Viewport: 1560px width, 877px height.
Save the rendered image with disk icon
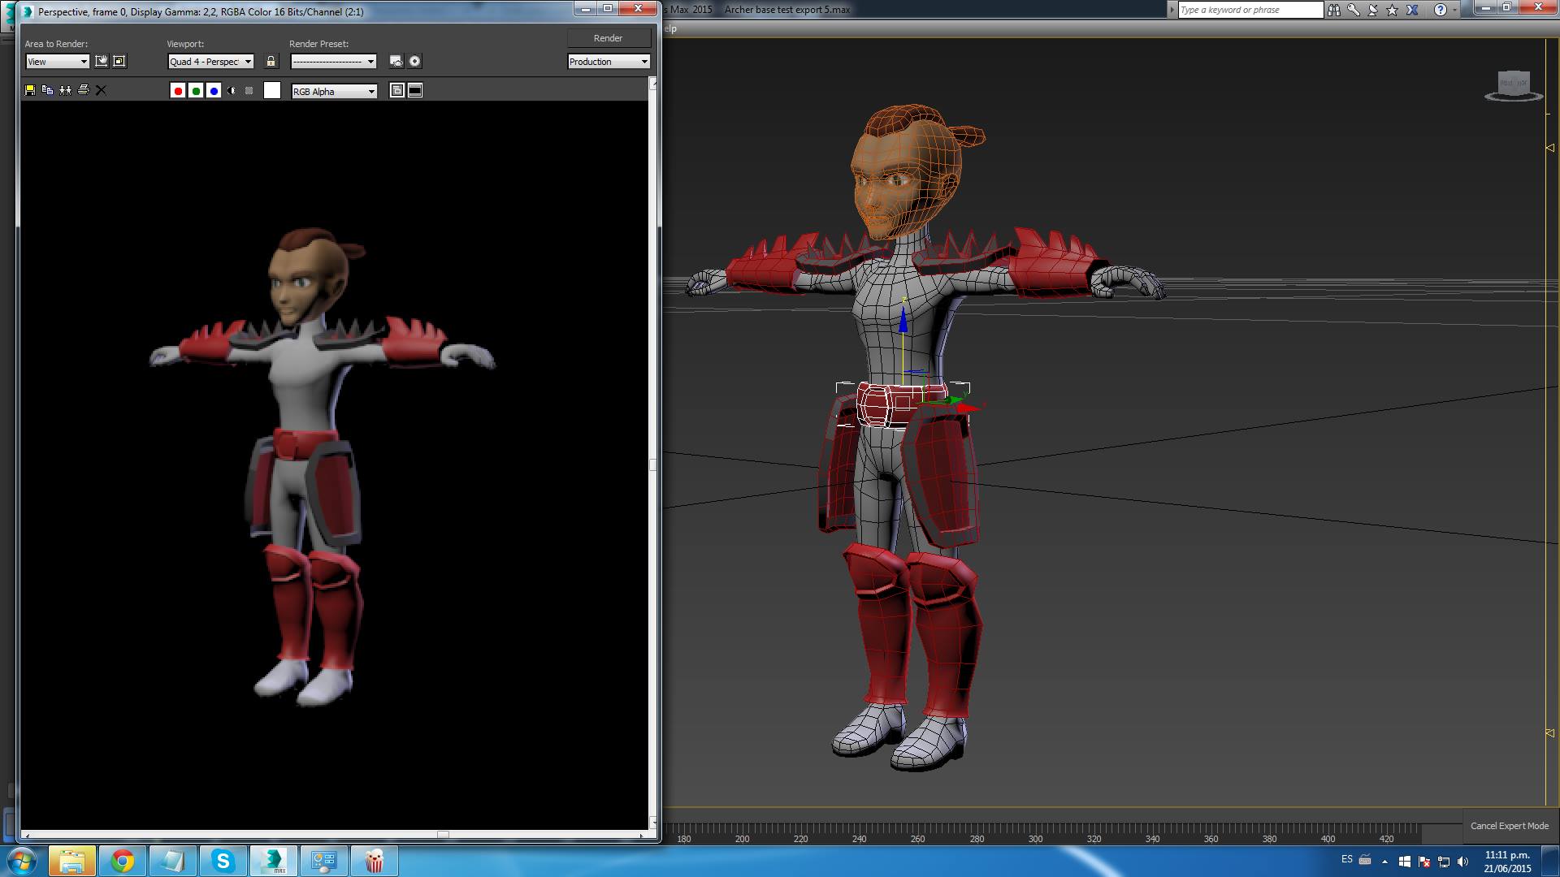coord(30,90)
